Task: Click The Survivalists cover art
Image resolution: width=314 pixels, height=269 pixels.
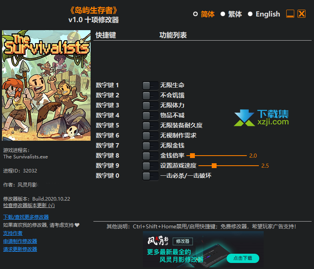Action: click(x=46, y=85)
